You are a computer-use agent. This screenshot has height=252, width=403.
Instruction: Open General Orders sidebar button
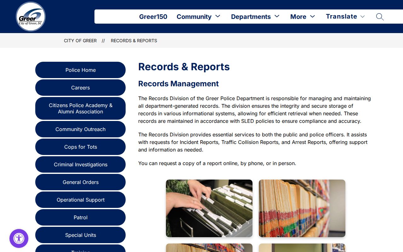pos(80,182)
